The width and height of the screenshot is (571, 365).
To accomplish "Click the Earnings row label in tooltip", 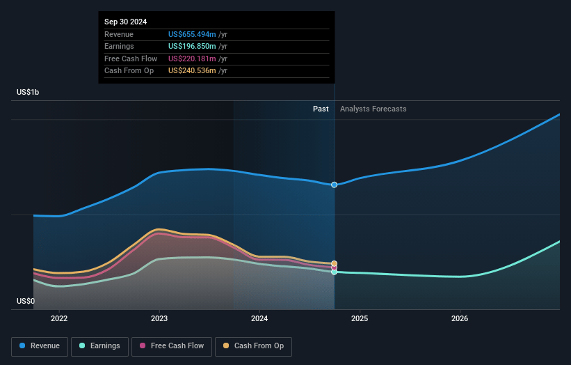I will [119, 46].
